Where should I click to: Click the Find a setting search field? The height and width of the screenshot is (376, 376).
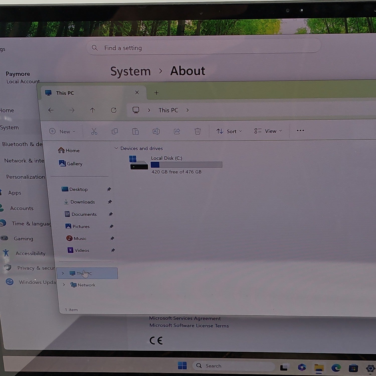point(204,47)
